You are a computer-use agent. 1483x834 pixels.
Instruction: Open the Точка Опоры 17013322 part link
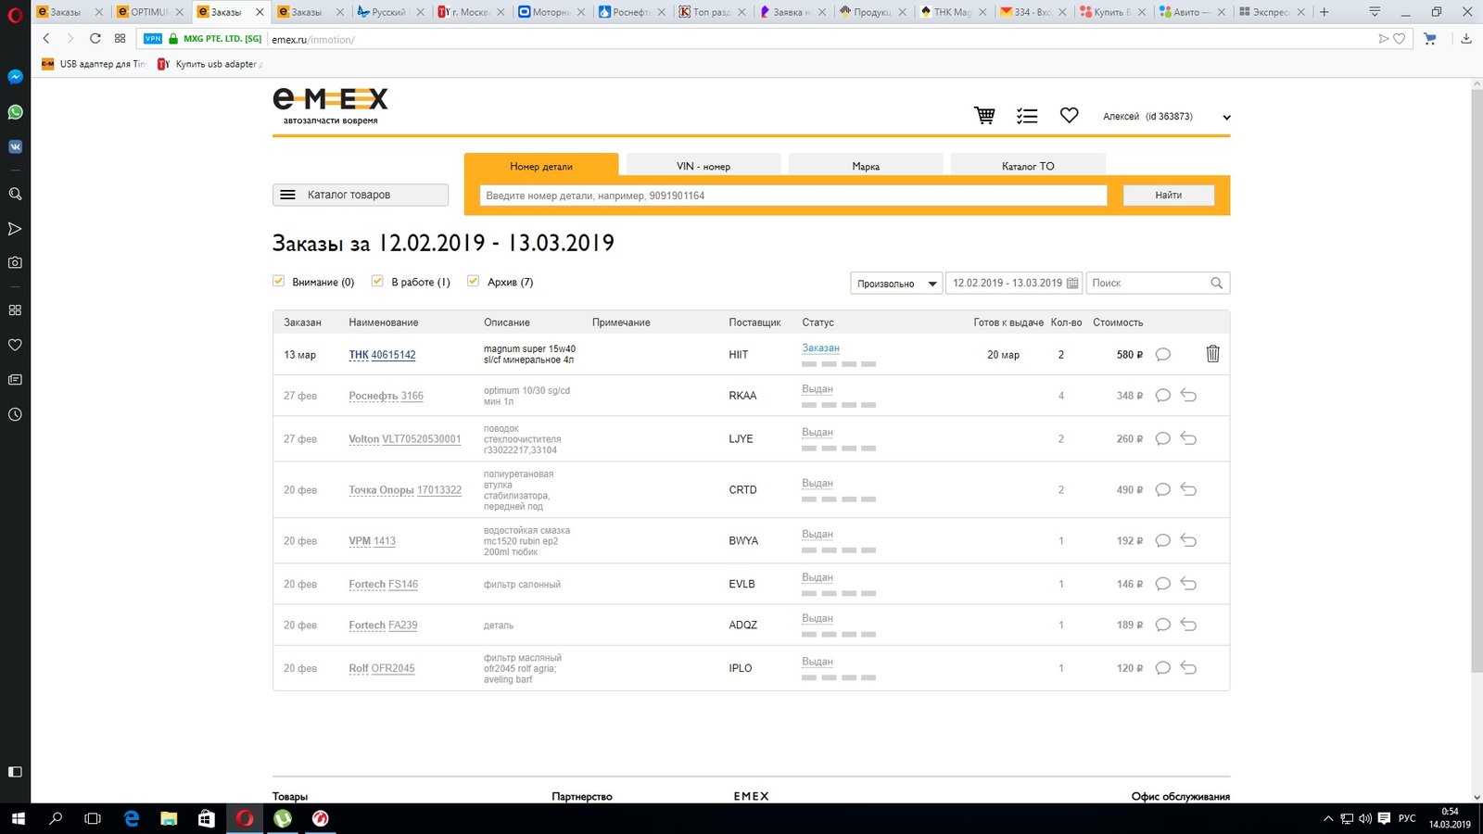tap(405, 490)
